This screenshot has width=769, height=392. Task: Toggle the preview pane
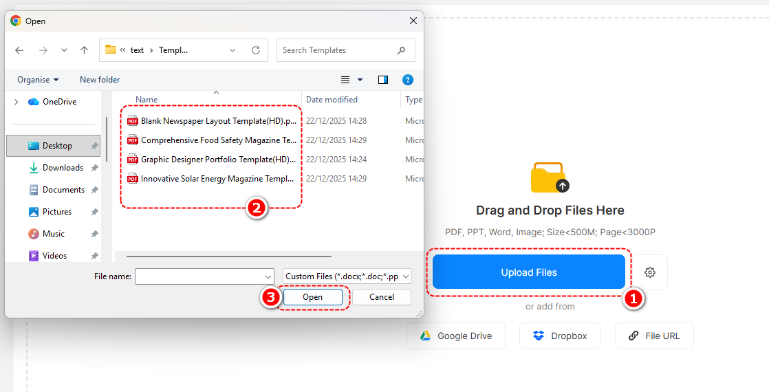[383, 80]
